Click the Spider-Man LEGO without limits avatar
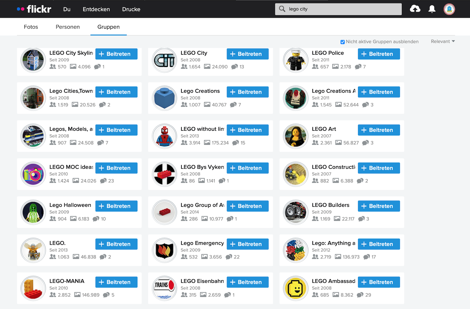Image resolution: width=470 pixels, height=309 pixels. point(164,136)
